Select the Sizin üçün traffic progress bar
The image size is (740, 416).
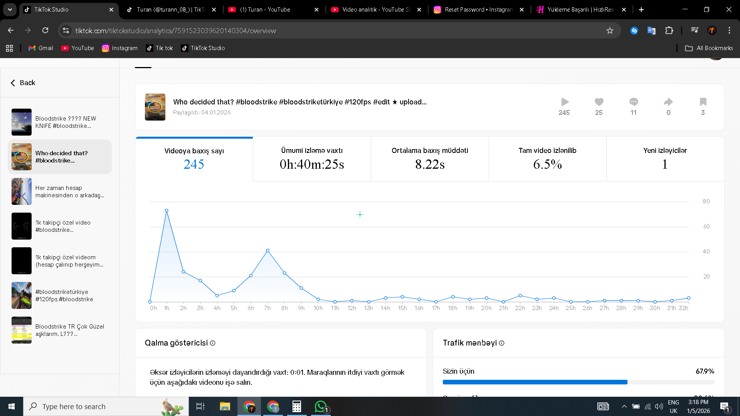pyautogui.click(x=579, y=382)
